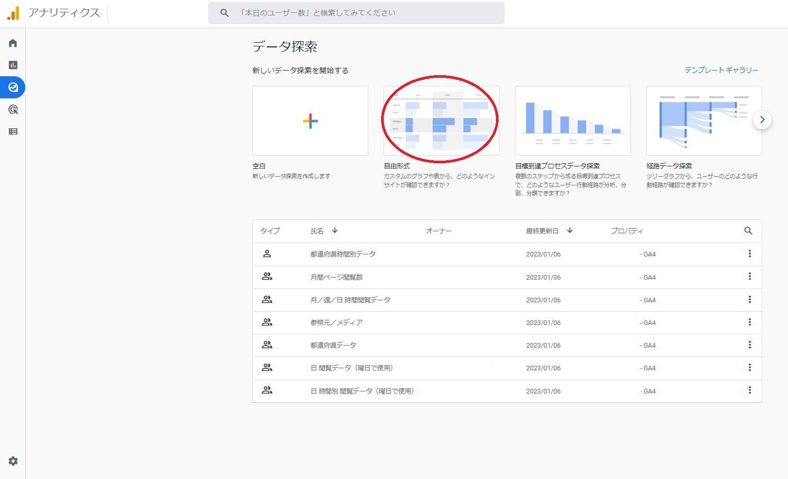The height and width of the screenshot is (479, 788).
Task: Click the プロパティ column header
Action: coord(627,231)
